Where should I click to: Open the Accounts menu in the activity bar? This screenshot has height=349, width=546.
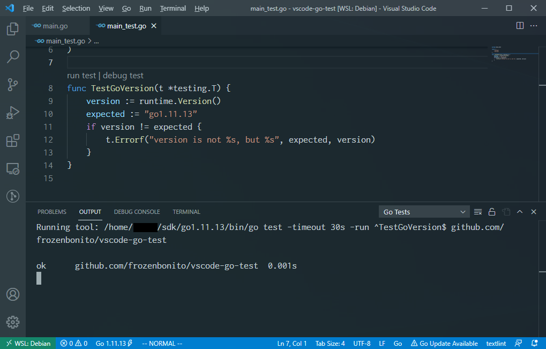click(12, 294)
